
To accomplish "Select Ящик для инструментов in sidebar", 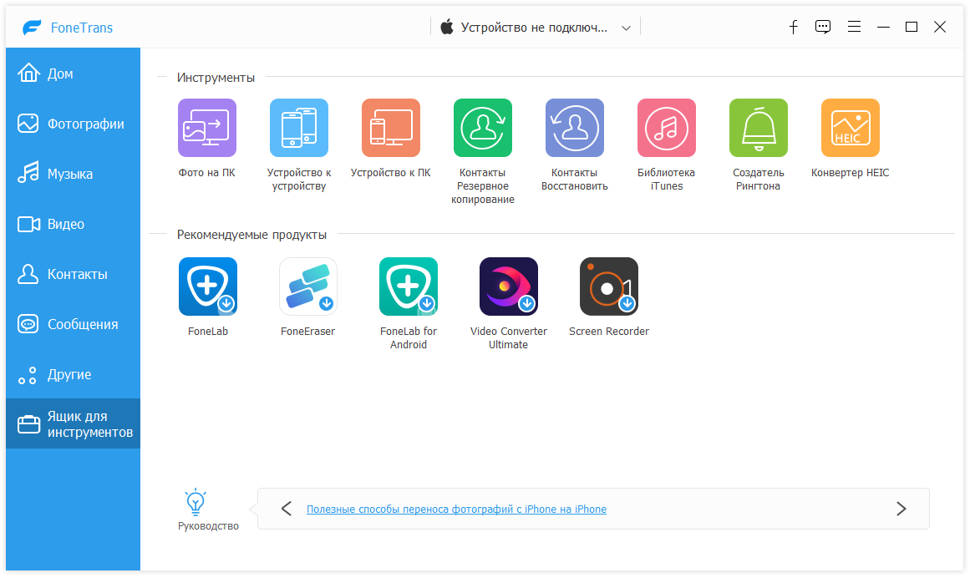I will point(73,424).
